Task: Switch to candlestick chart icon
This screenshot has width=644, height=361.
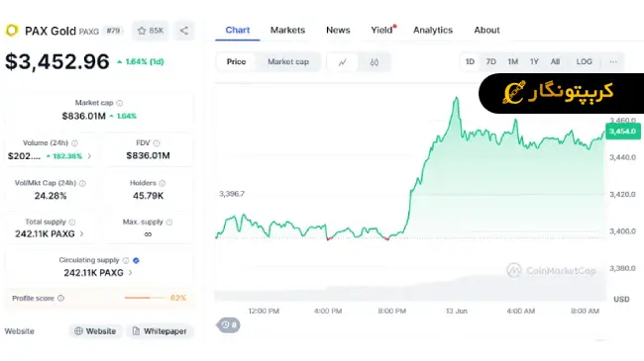Action: pyautogui.click(x=375, y=62)
